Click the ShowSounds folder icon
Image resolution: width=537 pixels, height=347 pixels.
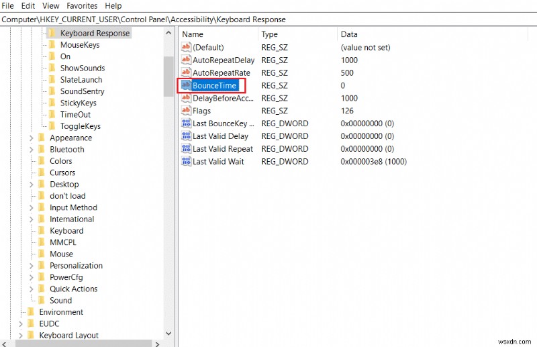tap(52, 68)
